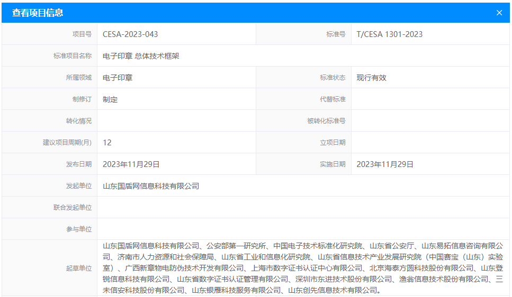Image resolution: width=512 pixels, height=297 pixels.
Task: Click the 起草单位 list of organizations
Action: tap(303, 268)
